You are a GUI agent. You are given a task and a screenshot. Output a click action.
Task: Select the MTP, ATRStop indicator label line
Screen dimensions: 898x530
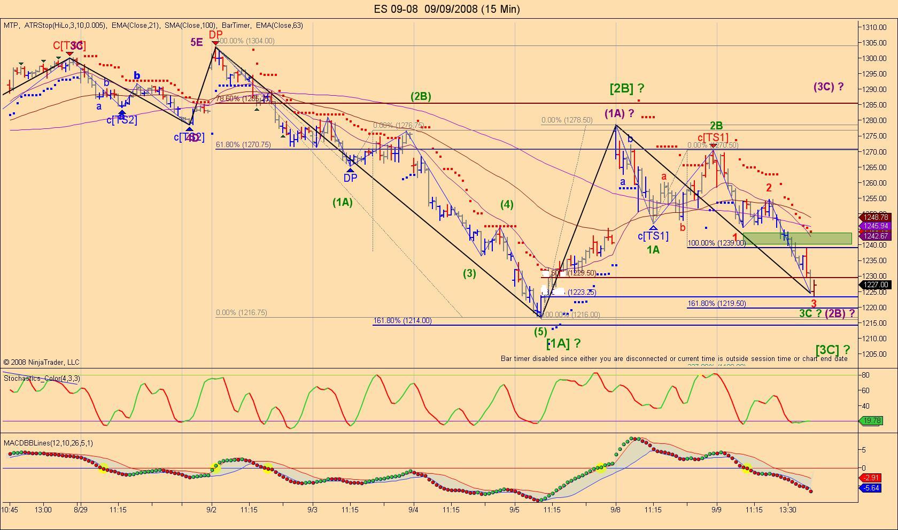click(153, 25)
